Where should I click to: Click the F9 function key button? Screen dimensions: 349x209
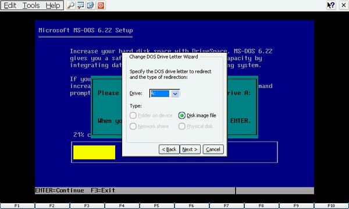(296, 206)
